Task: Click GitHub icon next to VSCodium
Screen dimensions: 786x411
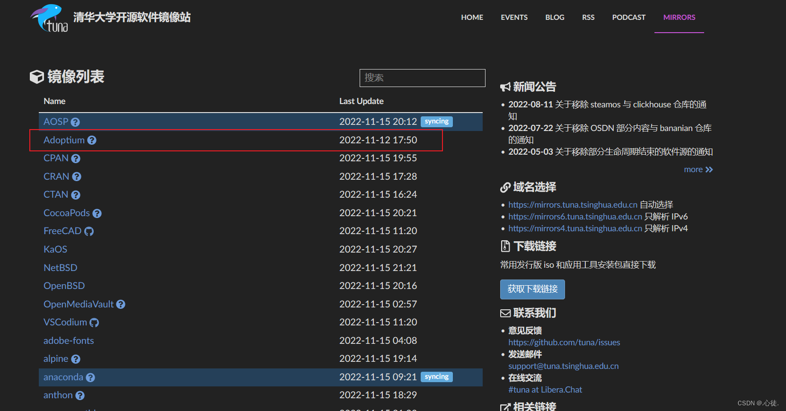Action: click(94, 323)
